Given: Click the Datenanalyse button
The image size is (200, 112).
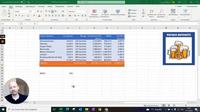Looking at the screenshot, I should (173, 13).
